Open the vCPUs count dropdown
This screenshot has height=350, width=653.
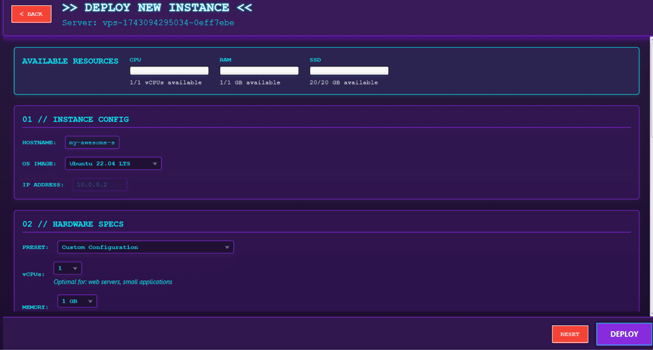67,268
